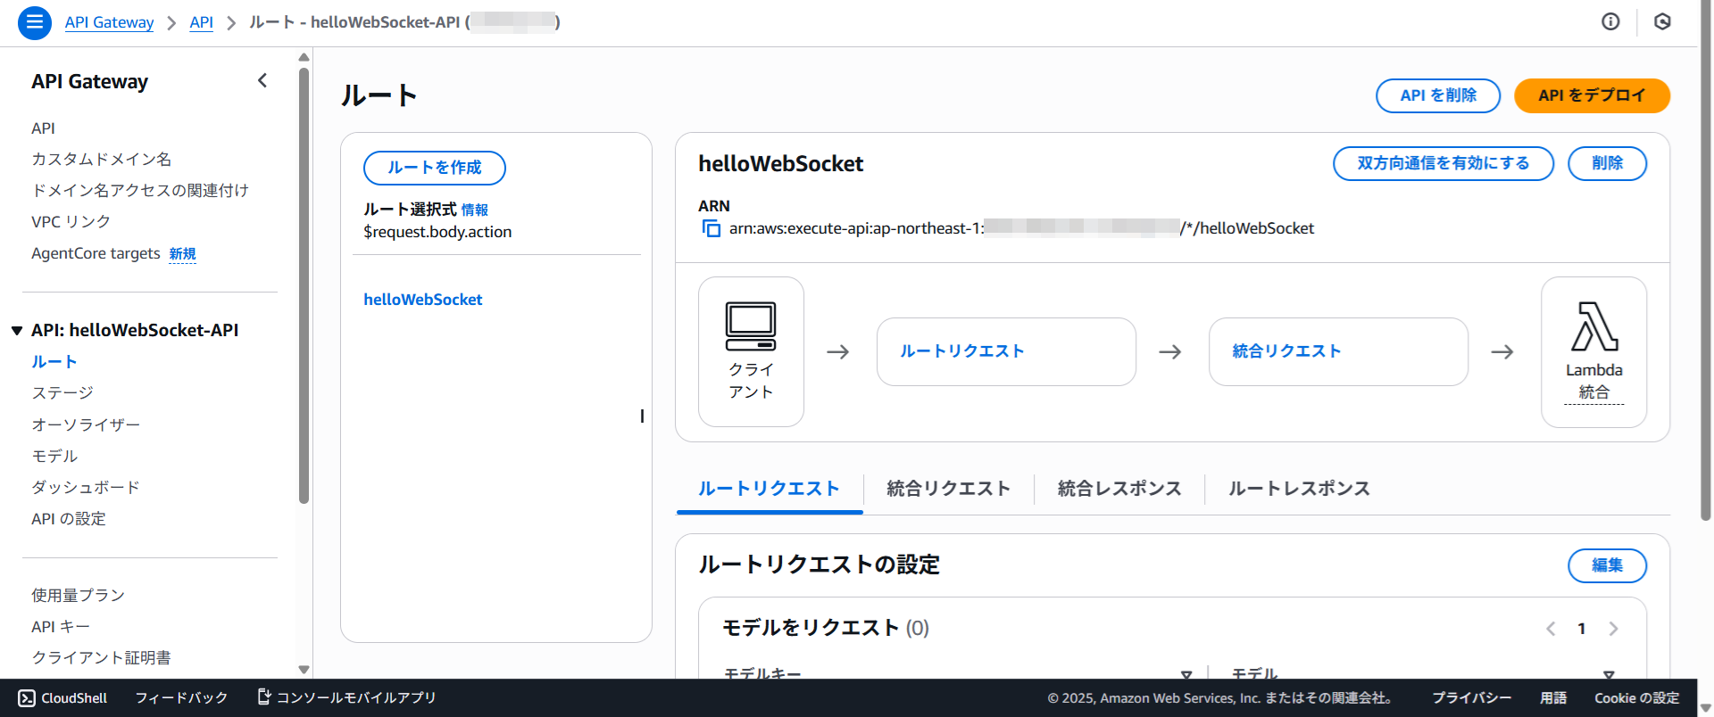Click the sidebar vertical scrollbar

[x=304, y=285]
